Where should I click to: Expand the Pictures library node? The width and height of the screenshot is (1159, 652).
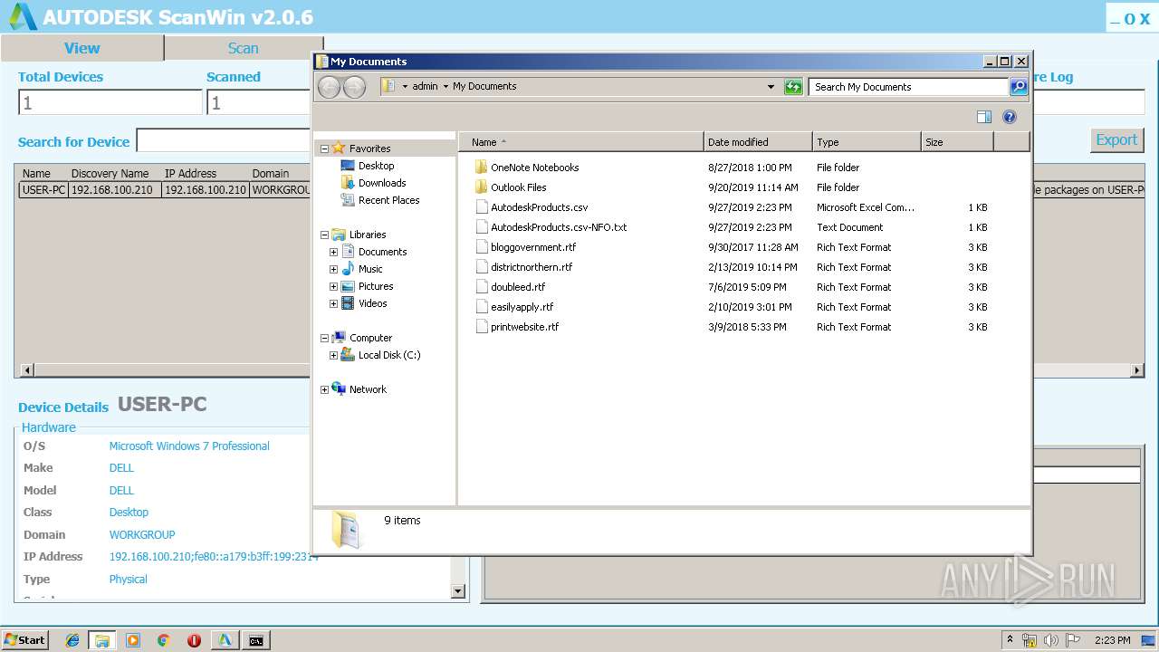333,287
